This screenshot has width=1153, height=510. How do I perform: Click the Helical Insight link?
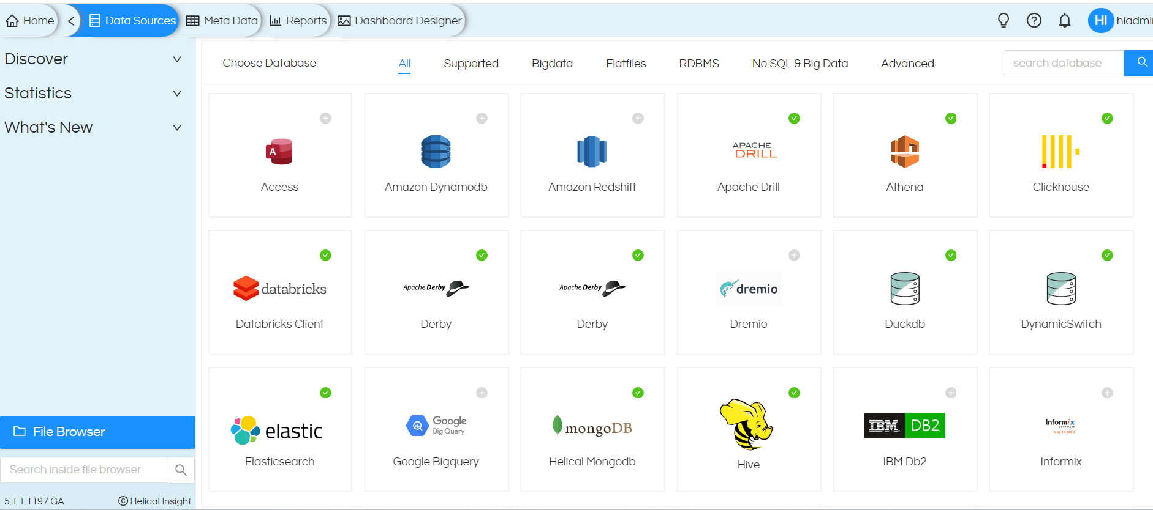(155, 501)
